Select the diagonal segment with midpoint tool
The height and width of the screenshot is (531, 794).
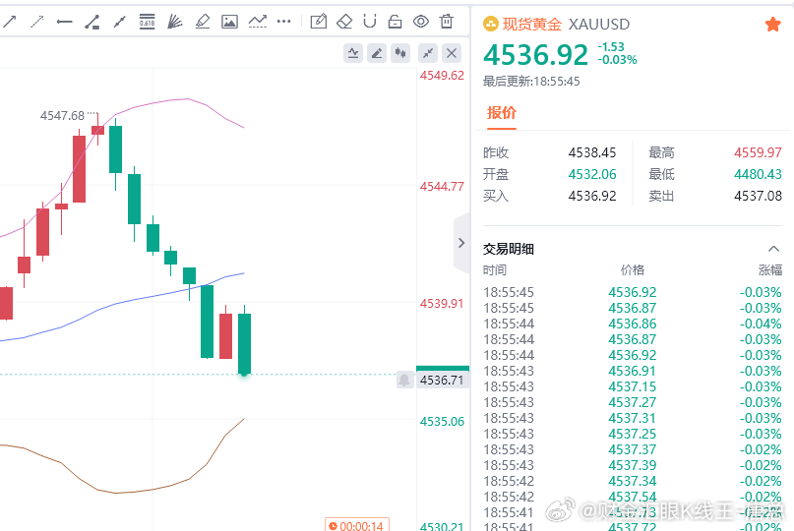[119, 22]
